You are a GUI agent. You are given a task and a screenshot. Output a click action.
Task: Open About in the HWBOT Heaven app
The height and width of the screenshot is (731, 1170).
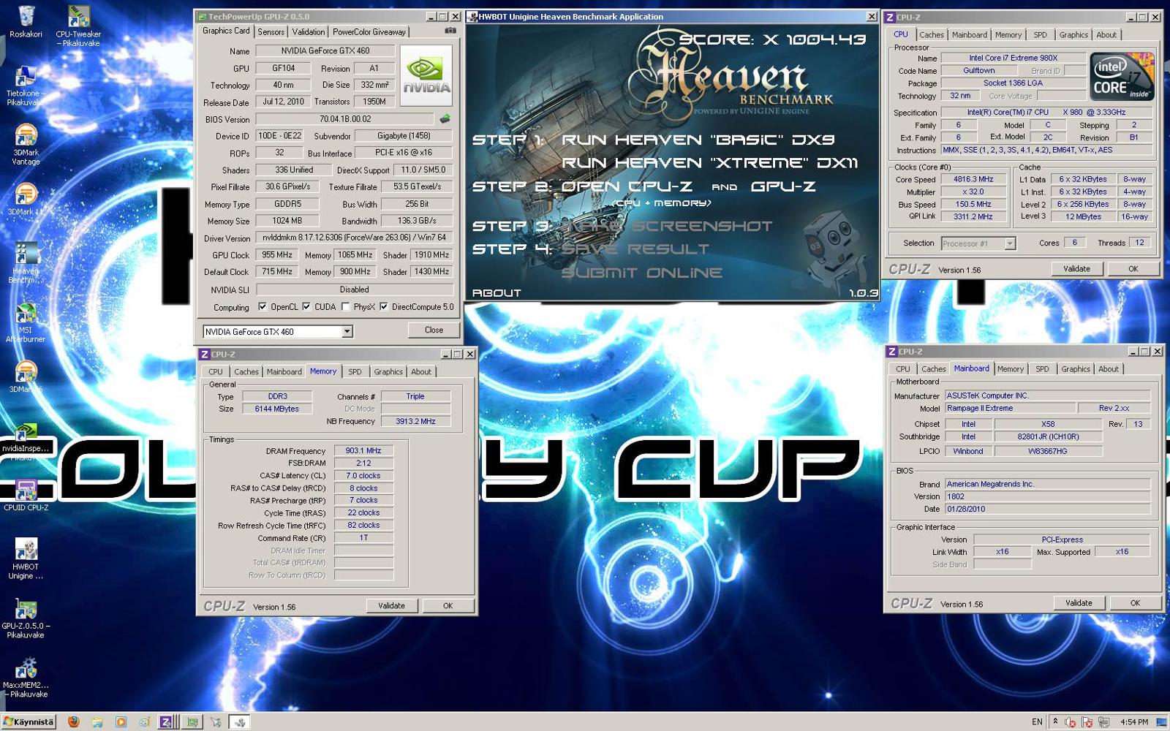click(497, 292)
